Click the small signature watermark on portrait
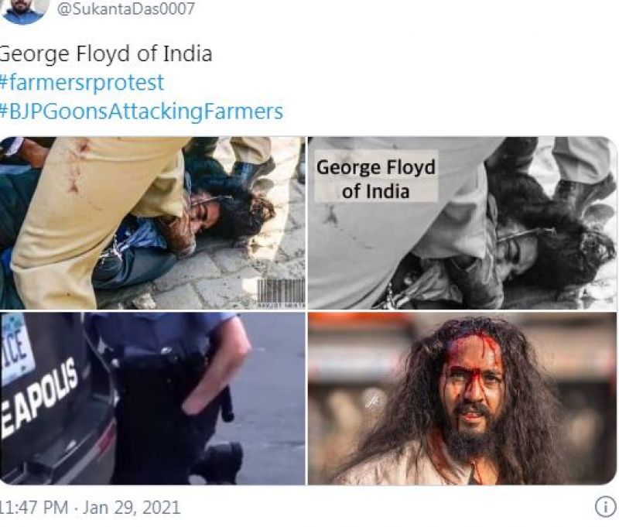Screen dimensions: 619x527 [x=374, y=400]
